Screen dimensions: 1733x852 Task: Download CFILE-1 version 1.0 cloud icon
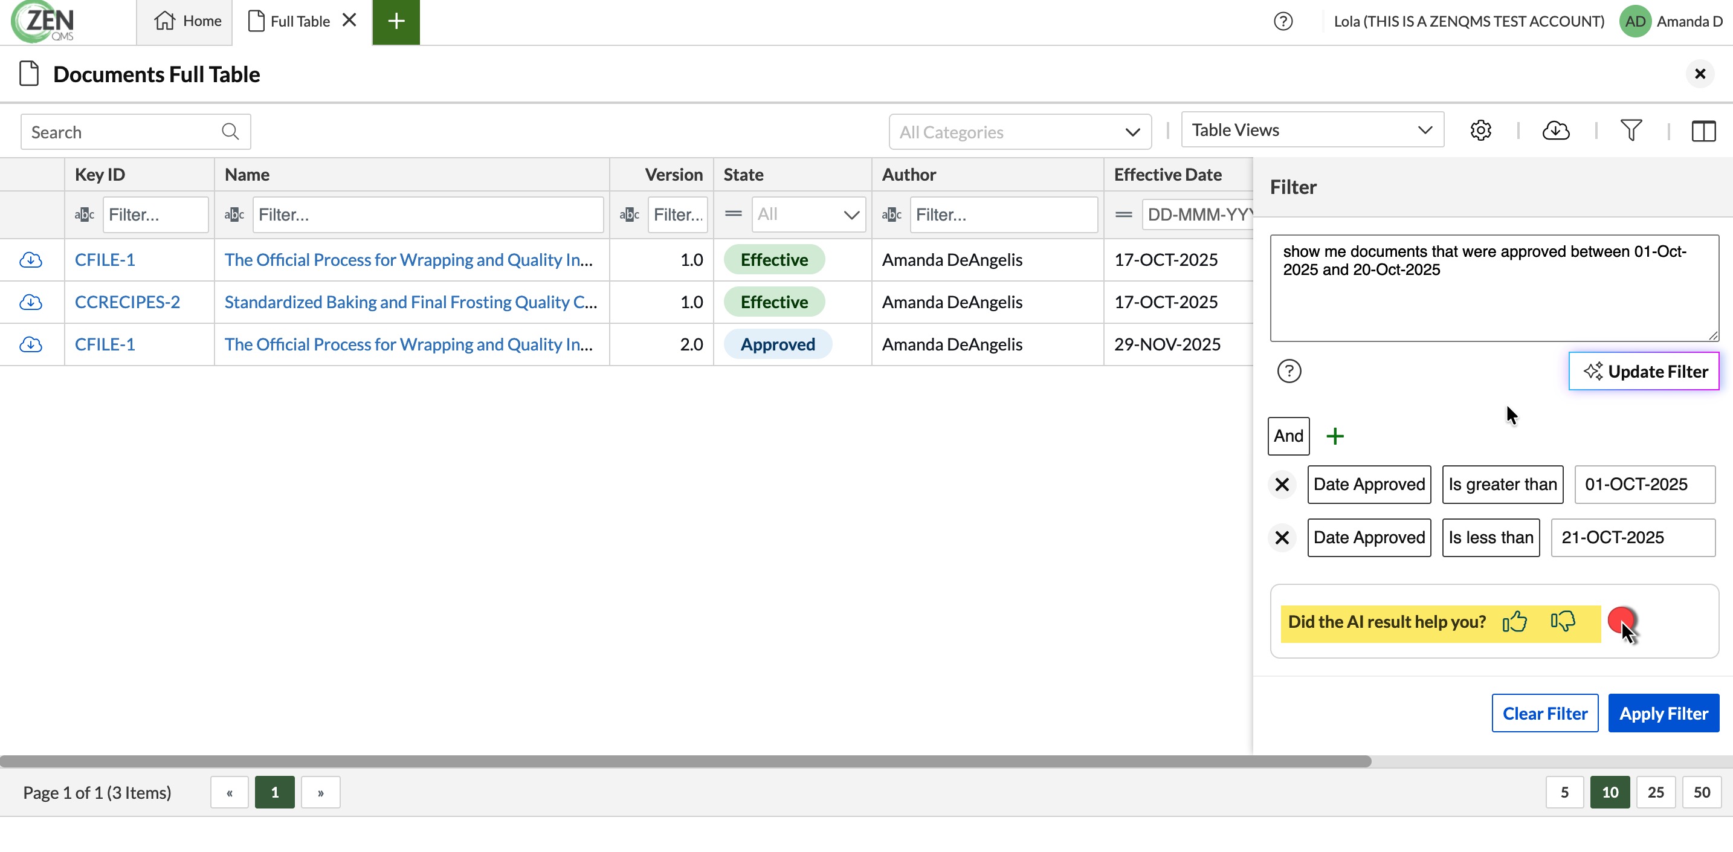click(31, 260)
